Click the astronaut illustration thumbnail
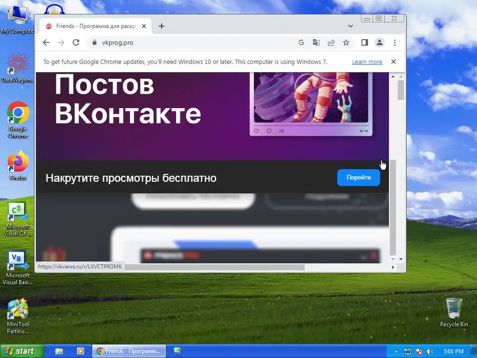This screenshot has width=477, height=358. pyautogui.click(x=311, y=97)
